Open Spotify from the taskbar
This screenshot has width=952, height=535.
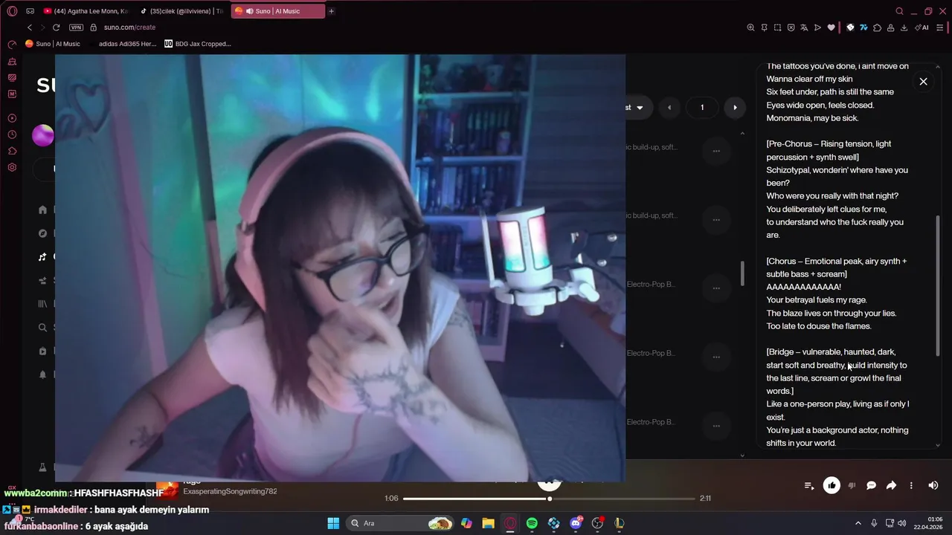532,523
